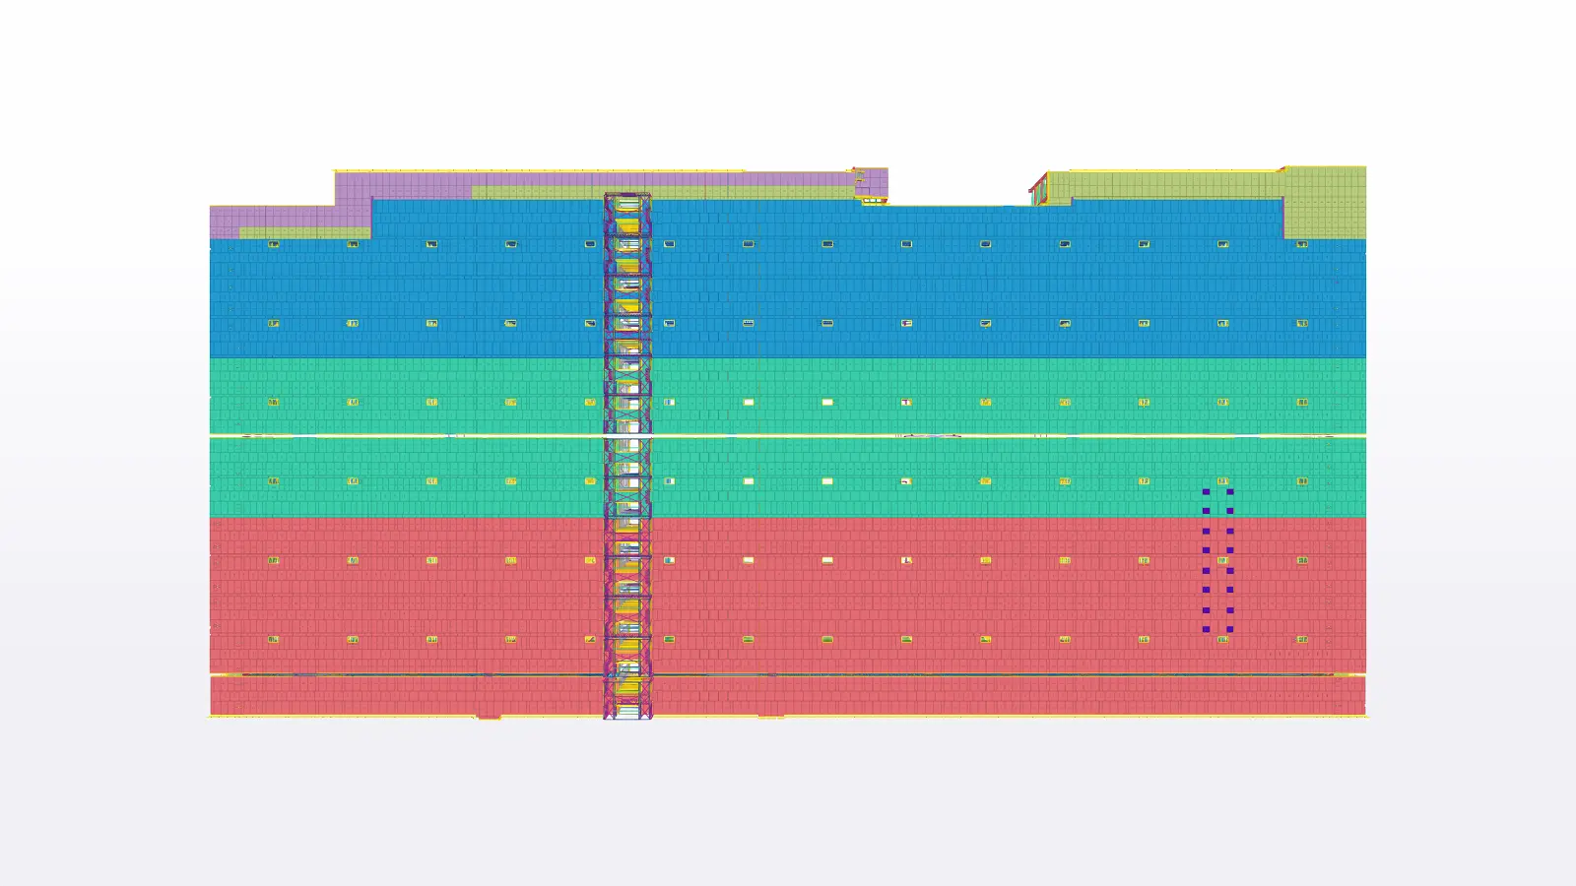Screen dimensions: 1576x886
Task: Select the olive block at top-right corner
Action: click(1325, 202)
